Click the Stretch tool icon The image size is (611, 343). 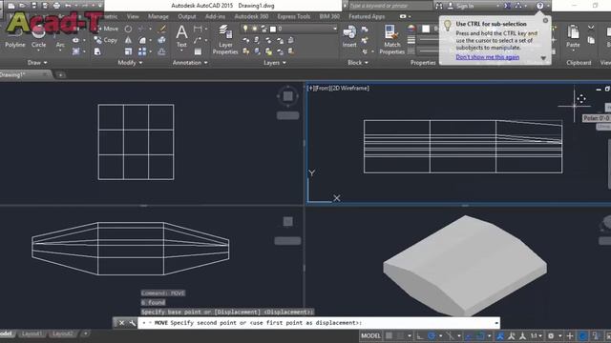tap(97, 51)
